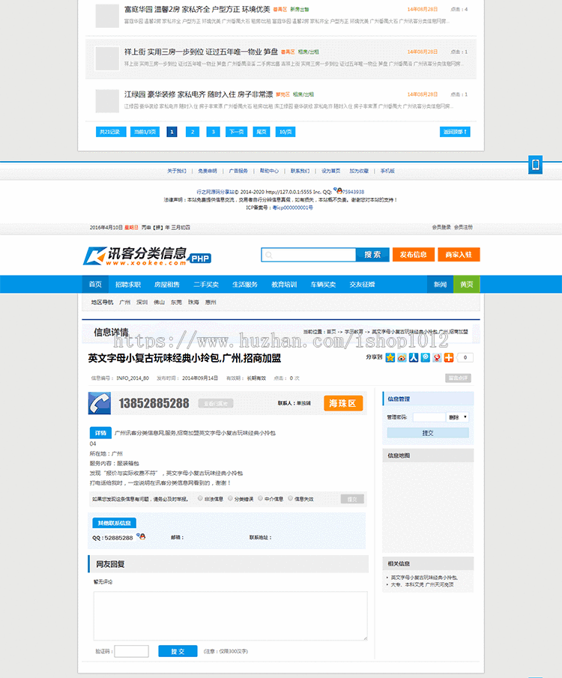
Task: Filter by region 深圳
Action: [142, 302]
